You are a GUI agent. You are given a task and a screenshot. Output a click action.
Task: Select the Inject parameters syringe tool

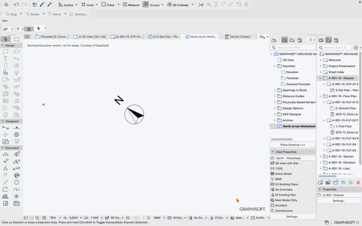click(x=49, y=5)
